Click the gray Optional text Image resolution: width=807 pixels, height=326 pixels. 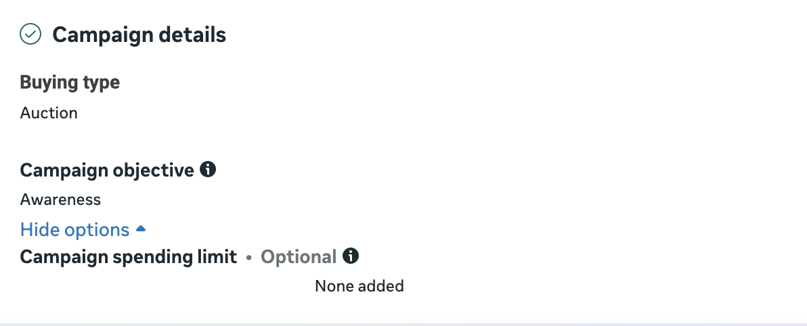pyautogui.click(x=299, y=257)
